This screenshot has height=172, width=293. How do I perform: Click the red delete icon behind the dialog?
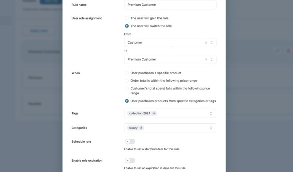point(288,51)
